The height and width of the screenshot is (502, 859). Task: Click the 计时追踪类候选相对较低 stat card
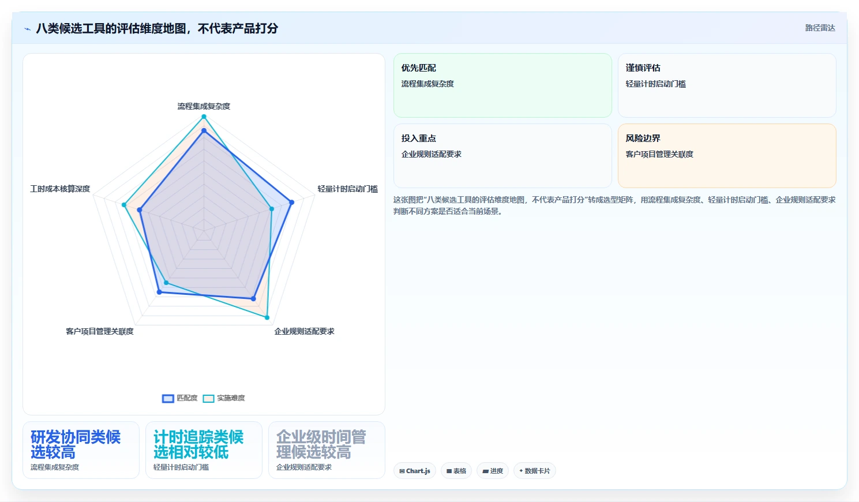click(x=204, y=450)
